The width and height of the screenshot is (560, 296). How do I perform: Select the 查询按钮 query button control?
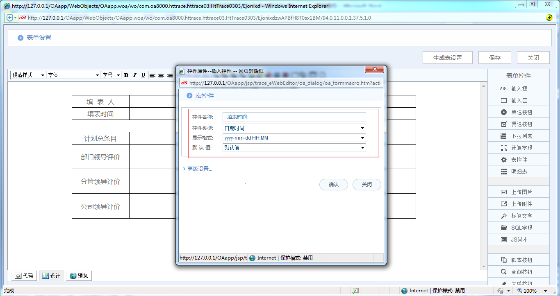(x=518, y=271)
